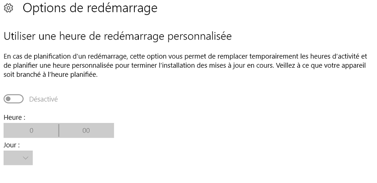Image resolution: width=377 pixels, height=183 pixels.
Task: Click the divider between hour and minutes
Action: point(59,130)
